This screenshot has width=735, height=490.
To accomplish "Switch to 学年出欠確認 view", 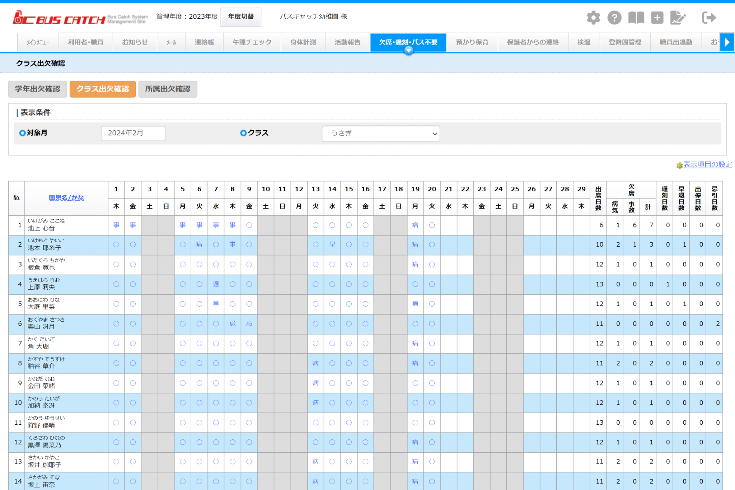I will click(x=38, y=89).
